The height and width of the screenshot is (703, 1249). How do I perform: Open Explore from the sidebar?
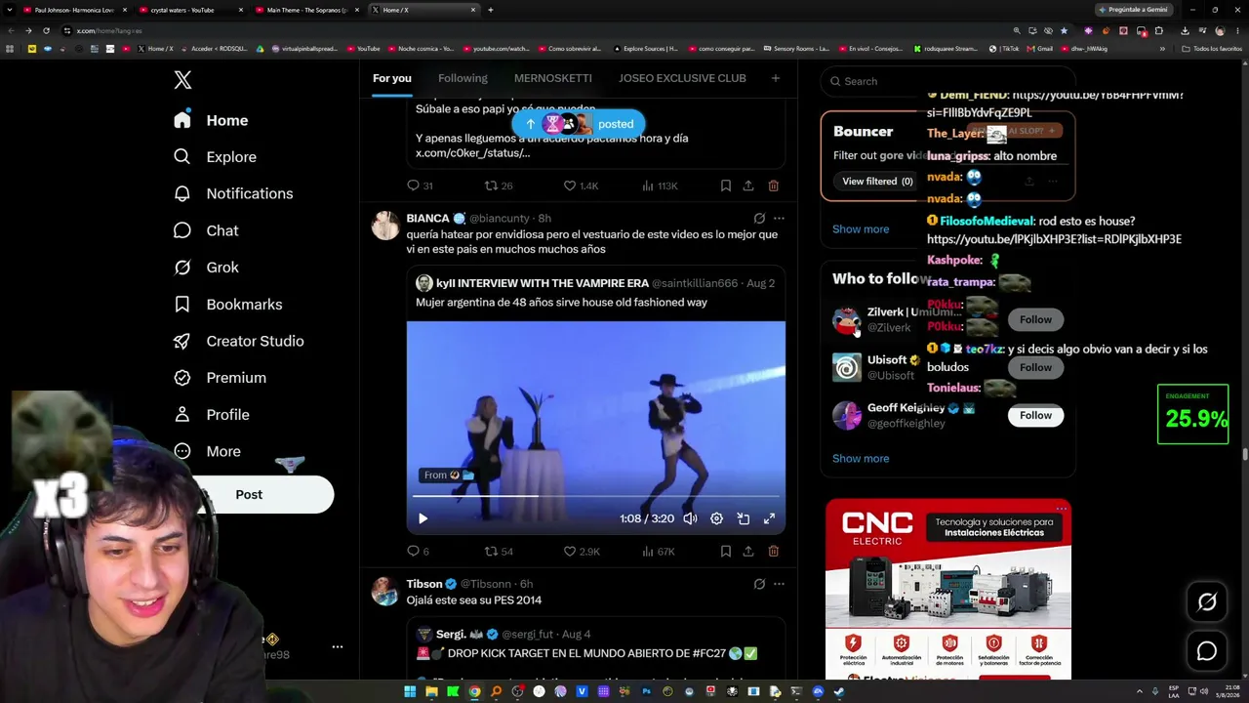click(215, 157)
